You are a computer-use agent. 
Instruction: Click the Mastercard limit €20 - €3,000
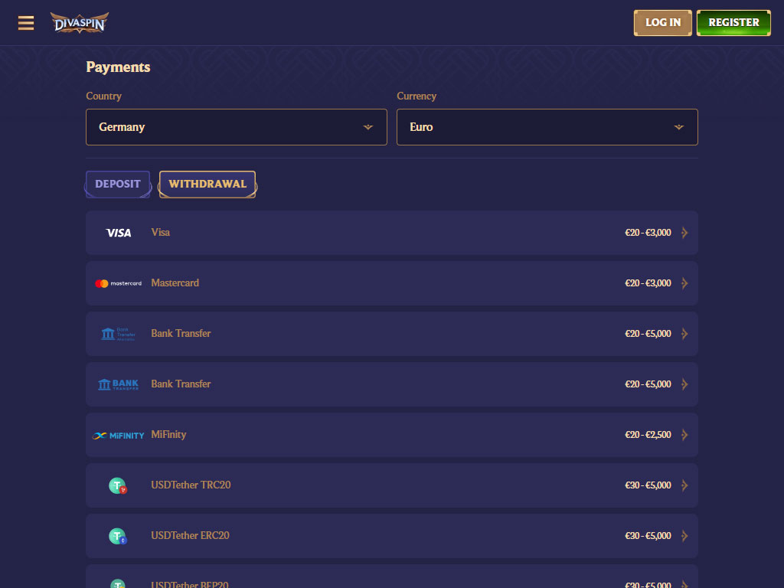pos(648,283)
